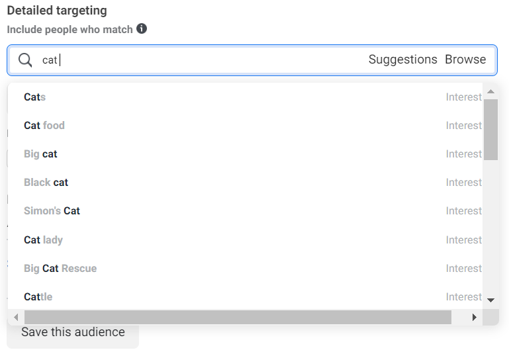This screenshot has height=352, width=509.
Task: Click the horizontal scrollbar thumb under suggestions
Action: (238, 318)
